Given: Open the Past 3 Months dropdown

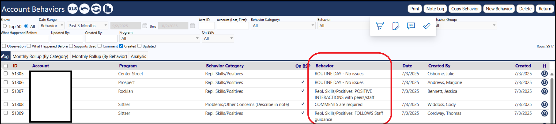Looking at the screenshot, I should point(87,26).
